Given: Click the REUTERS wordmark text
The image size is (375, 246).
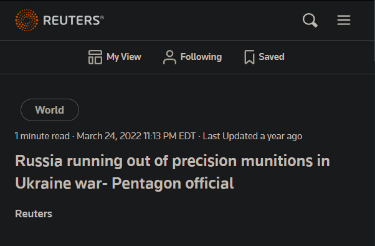Looking at the screenshot, I should (x=72, y=21).
